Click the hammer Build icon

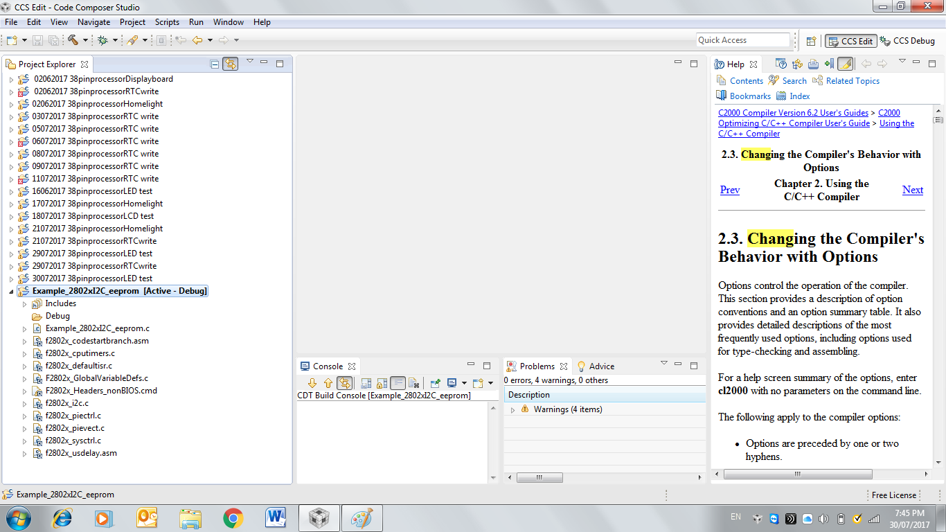(73, 40)
